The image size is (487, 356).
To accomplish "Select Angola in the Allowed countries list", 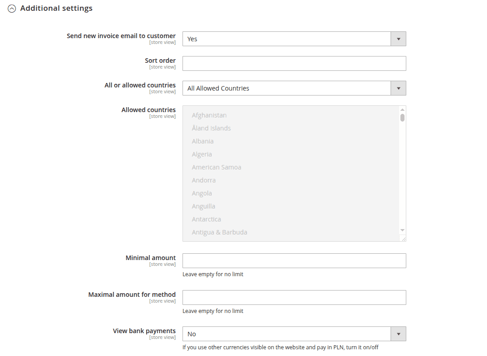I will (202, 193).
